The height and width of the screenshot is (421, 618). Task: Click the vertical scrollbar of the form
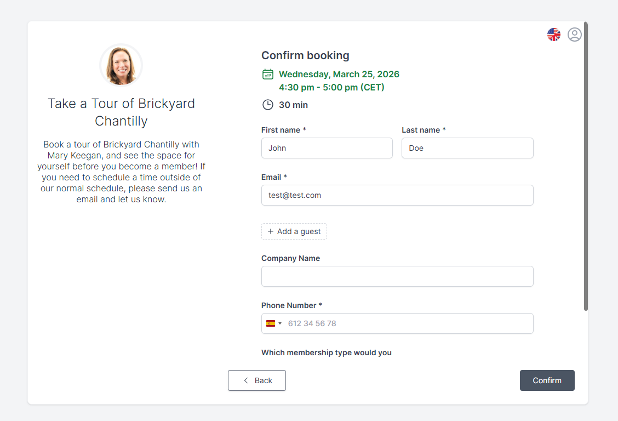tap(586, 164)
